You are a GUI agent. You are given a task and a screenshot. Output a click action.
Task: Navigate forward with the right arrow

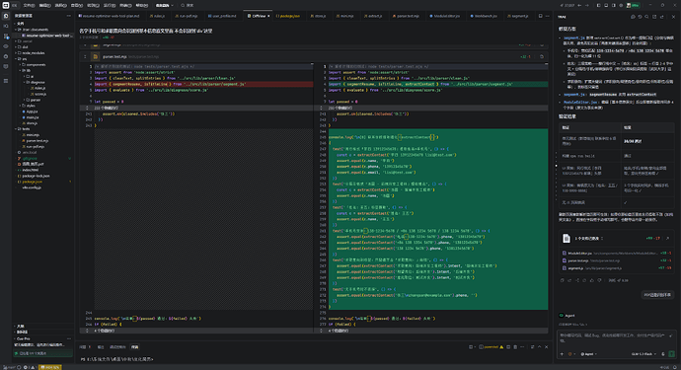pos(587,5)
